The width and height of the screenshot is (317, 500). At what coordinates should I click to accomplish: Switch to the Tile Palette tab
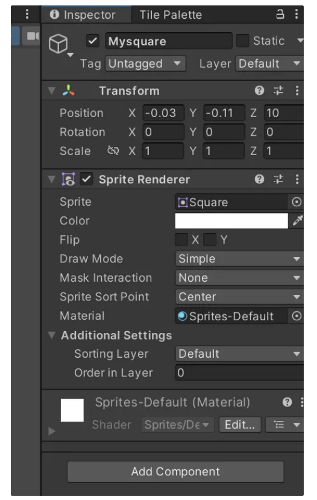(171, 14)
